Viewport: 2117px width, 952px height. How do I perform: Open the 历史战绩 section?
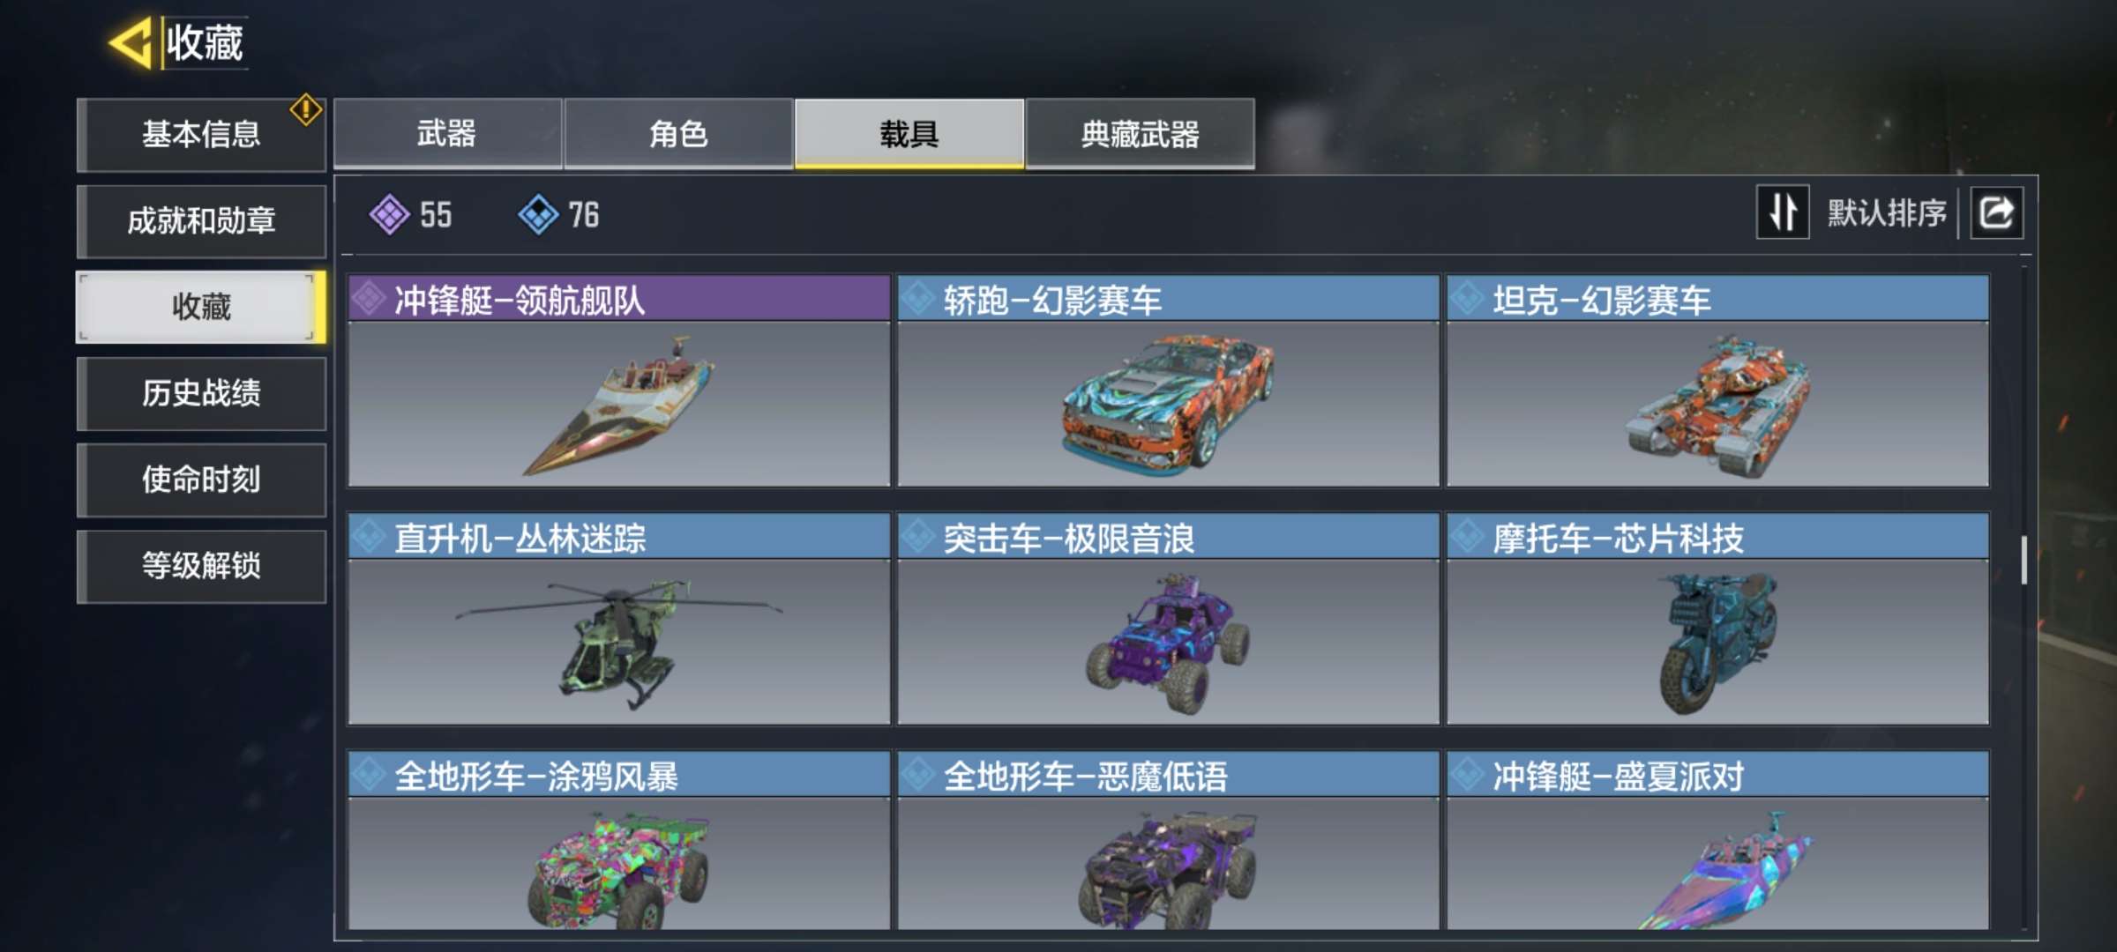coord(201,393)
